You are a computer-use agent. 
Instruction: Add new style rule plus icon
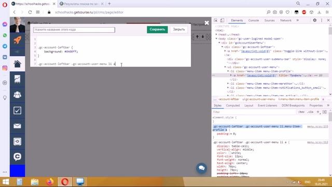pos(318,112)
